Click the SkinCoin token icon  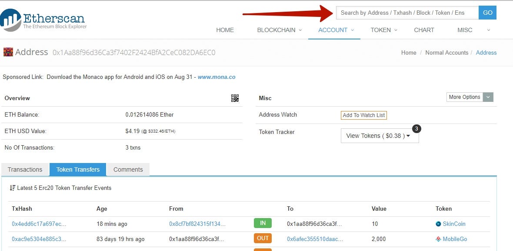(438, 224)
